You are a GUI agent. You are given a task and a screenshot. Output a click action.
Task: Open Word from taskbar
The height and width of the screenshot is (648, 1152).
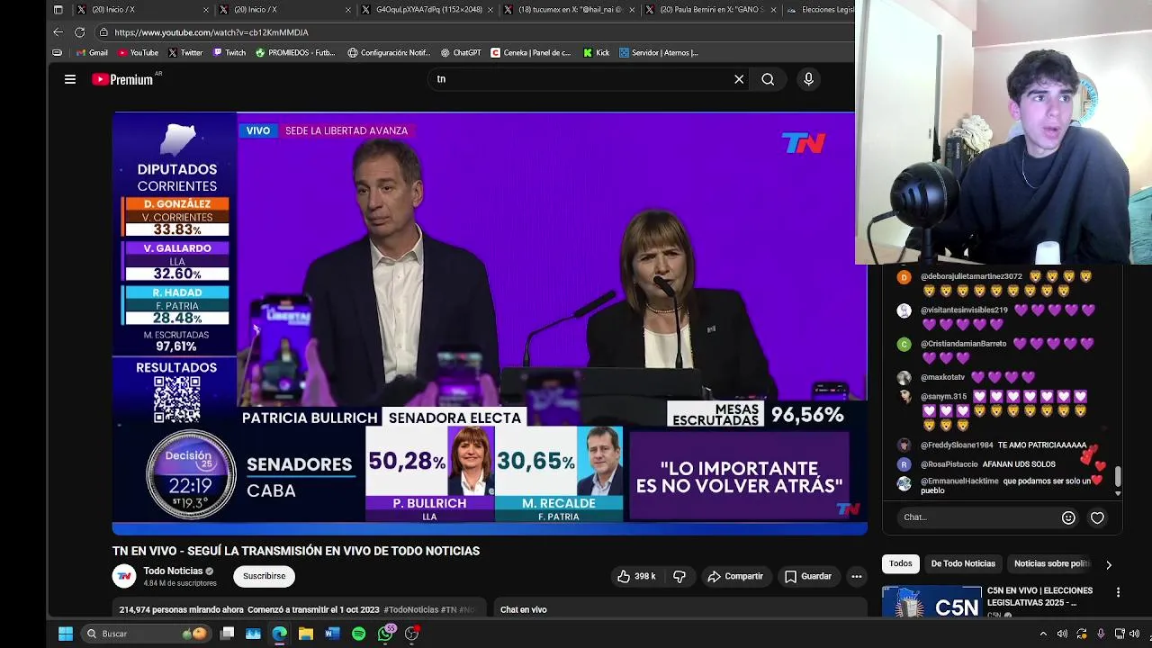pos(332,634)
